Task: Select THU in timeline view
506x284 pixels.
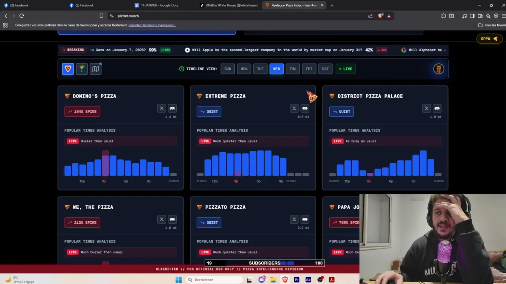Action: click(293, 69)
